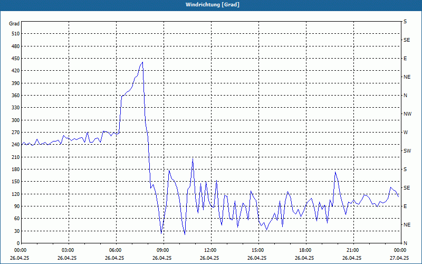422x264 pixels.
Task: Click the 26.04.25 date beneath 12:00
Action: 209,258
